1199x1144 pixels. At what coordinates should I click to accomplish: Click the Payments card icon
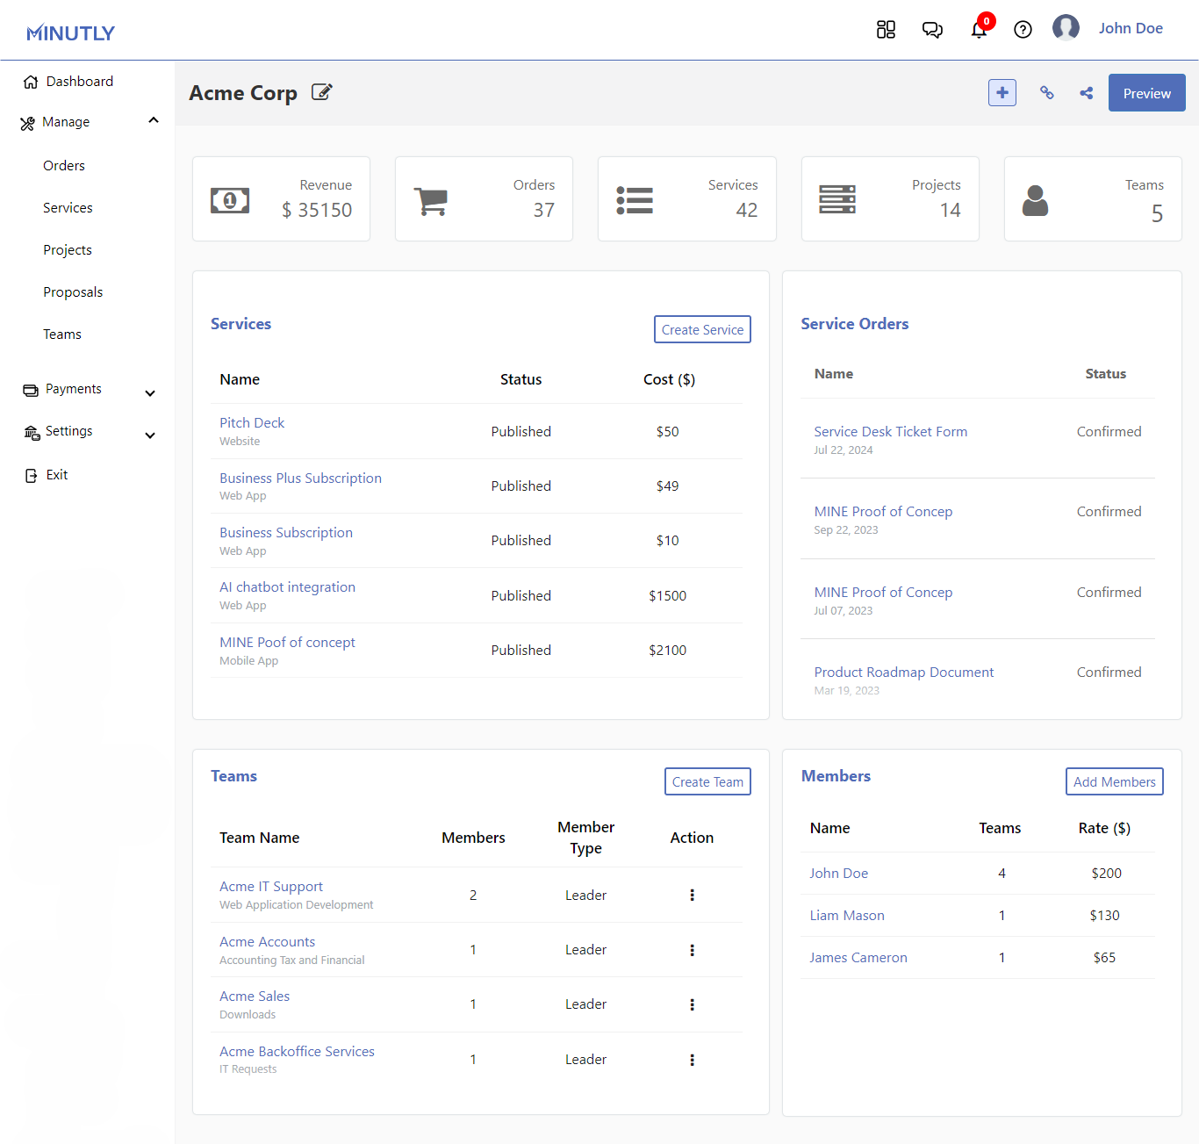[31, 390]
